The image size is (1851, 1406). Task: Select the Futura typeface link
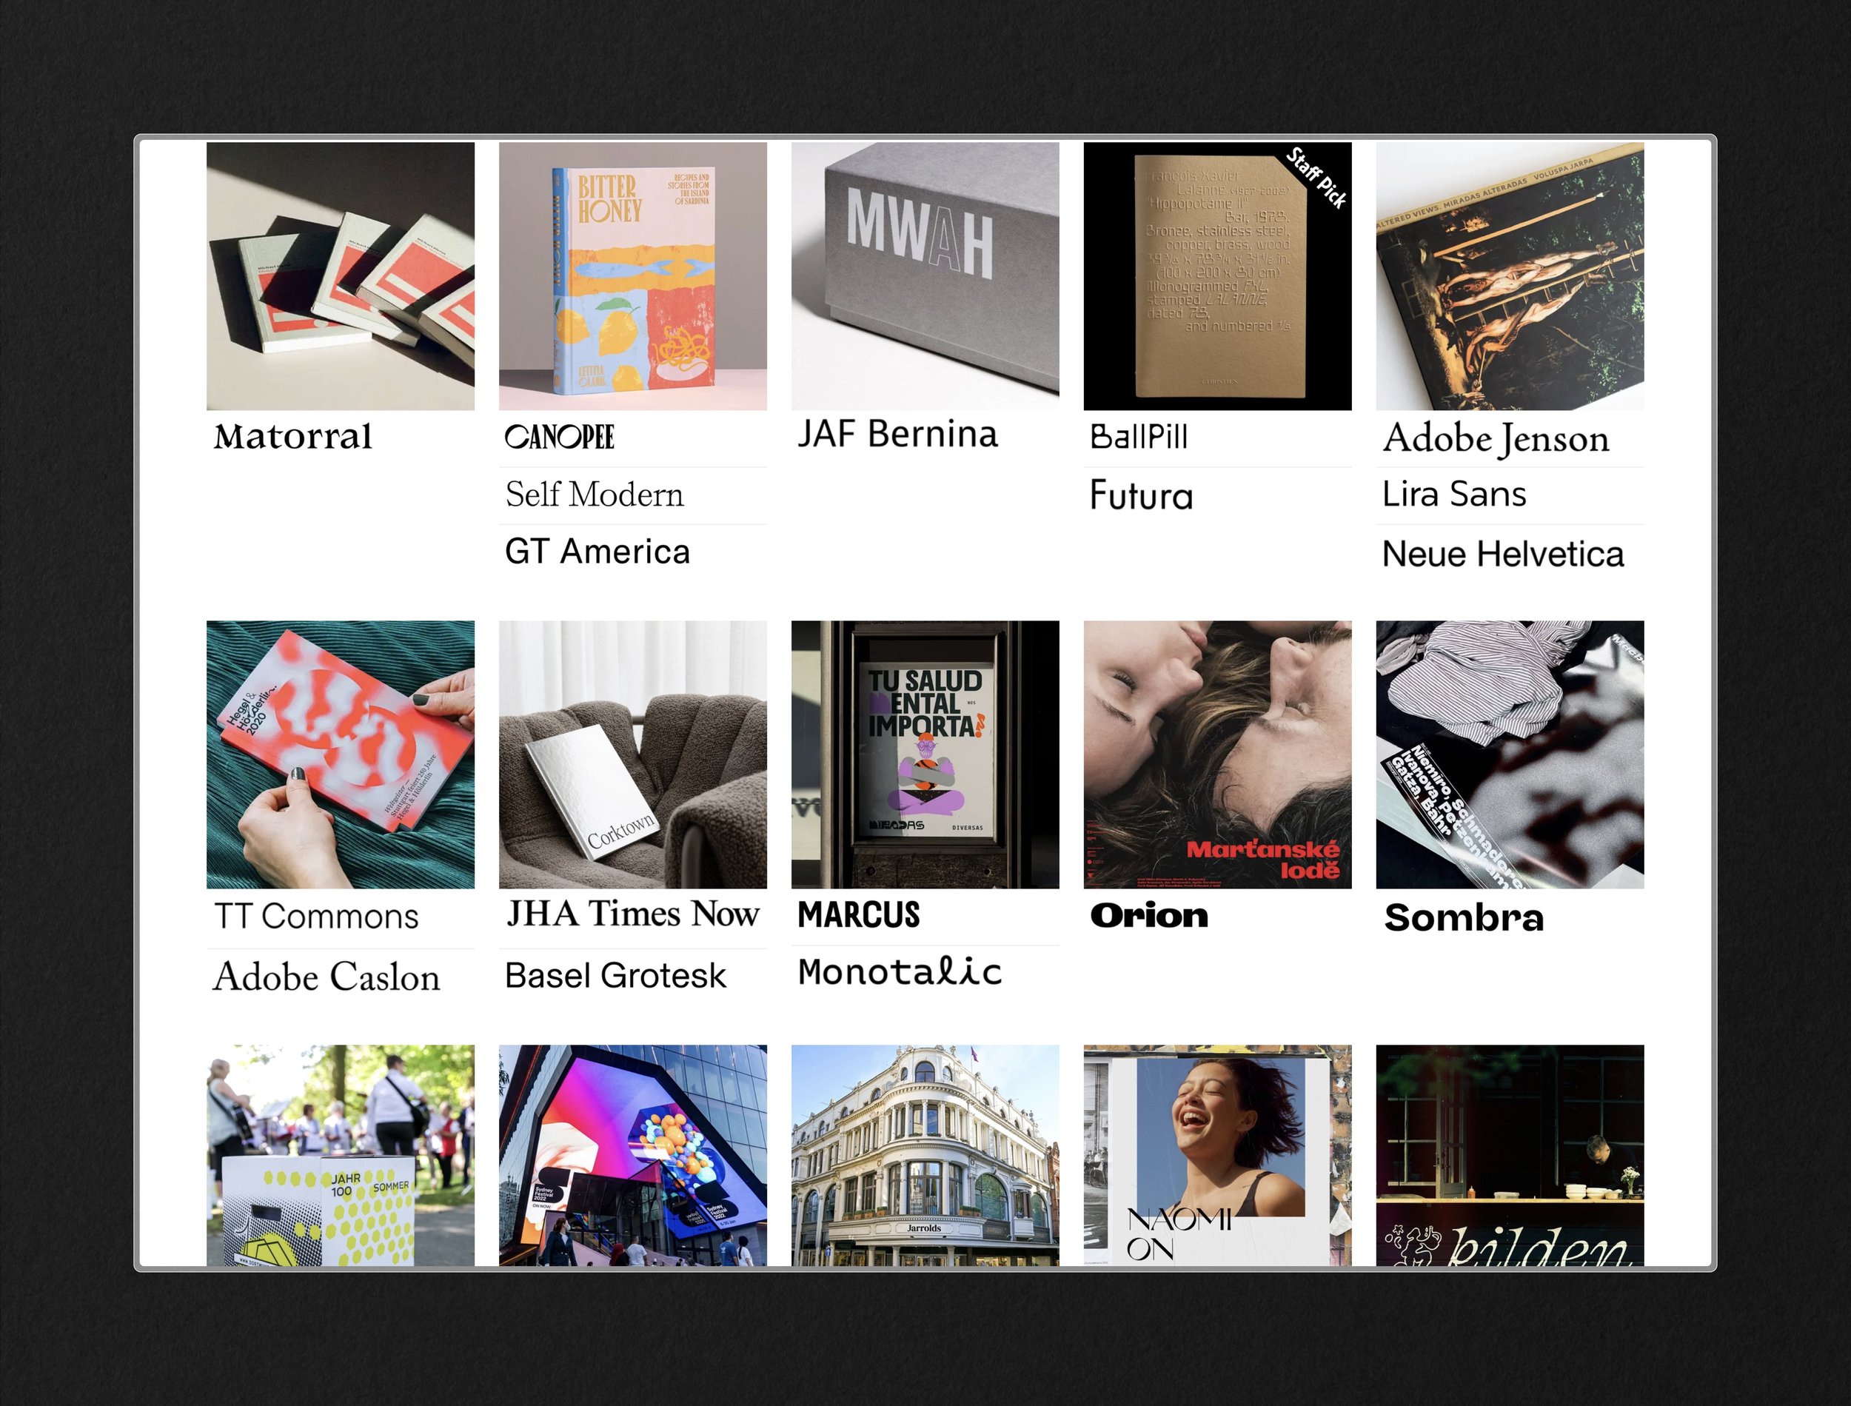1142,495
